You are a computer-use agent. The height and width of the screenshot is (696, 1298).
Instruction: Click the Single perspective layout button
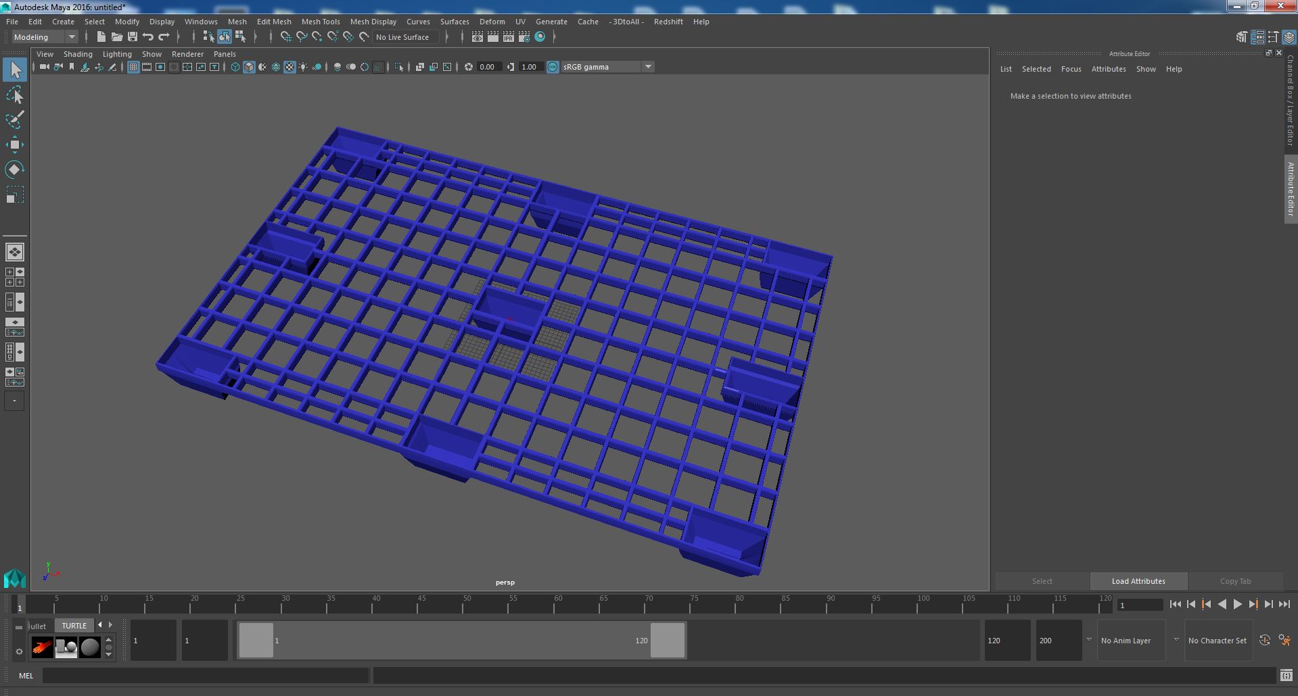click(x=14, y=252)
